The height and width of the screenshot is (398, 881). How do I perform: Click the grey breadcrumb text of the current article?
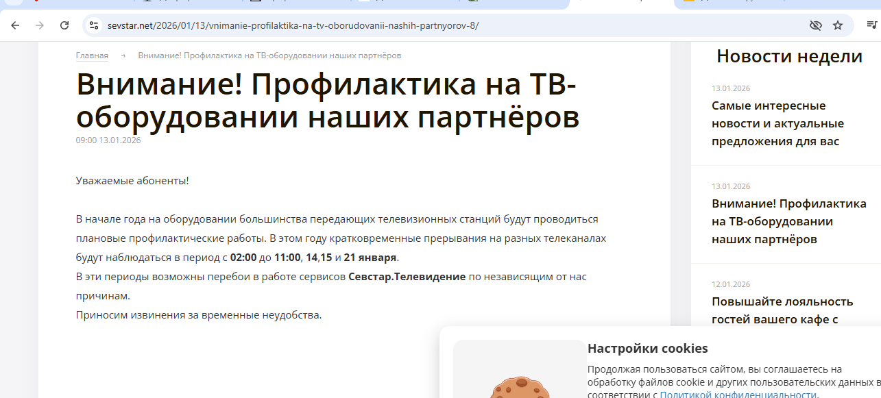pos(269,55)
